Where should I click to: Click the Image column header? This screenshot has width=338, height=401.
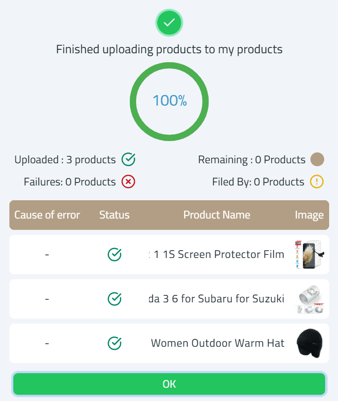(x=309, y=215)
